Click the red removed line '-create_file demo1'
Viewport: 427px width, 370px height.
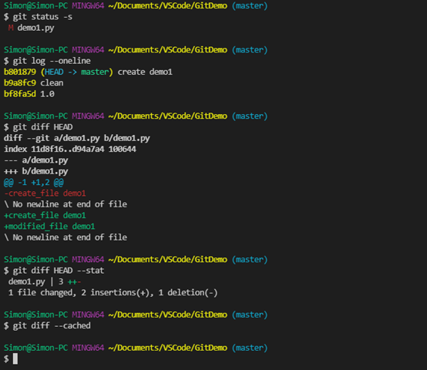tap(45, 193)
